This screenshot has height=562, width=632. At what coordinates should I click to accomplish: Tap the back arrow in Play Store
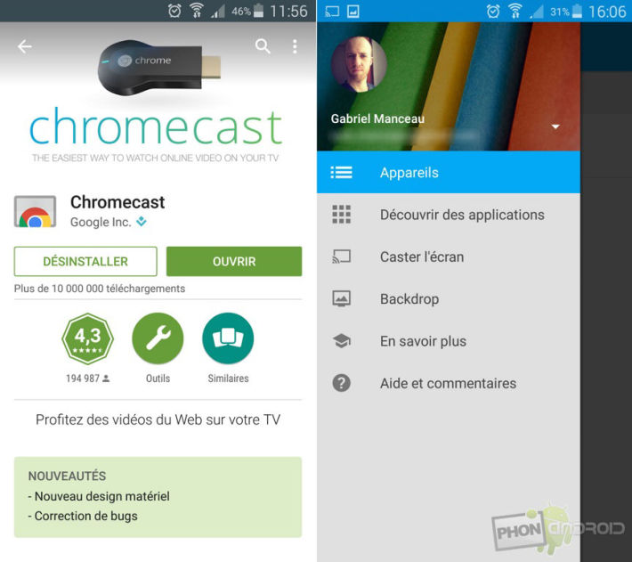coord(25,47)
